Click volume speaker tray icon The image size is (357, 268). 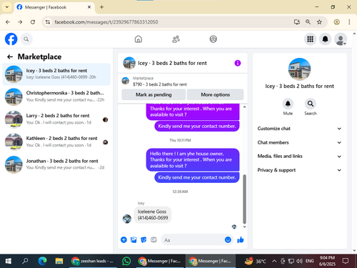299,261
